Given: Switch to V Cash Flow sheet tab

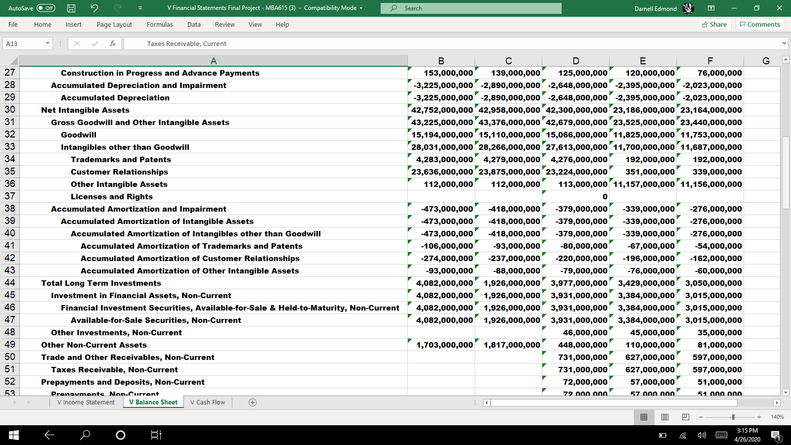Looking at the screenshot, I should [x=208, y=402].
